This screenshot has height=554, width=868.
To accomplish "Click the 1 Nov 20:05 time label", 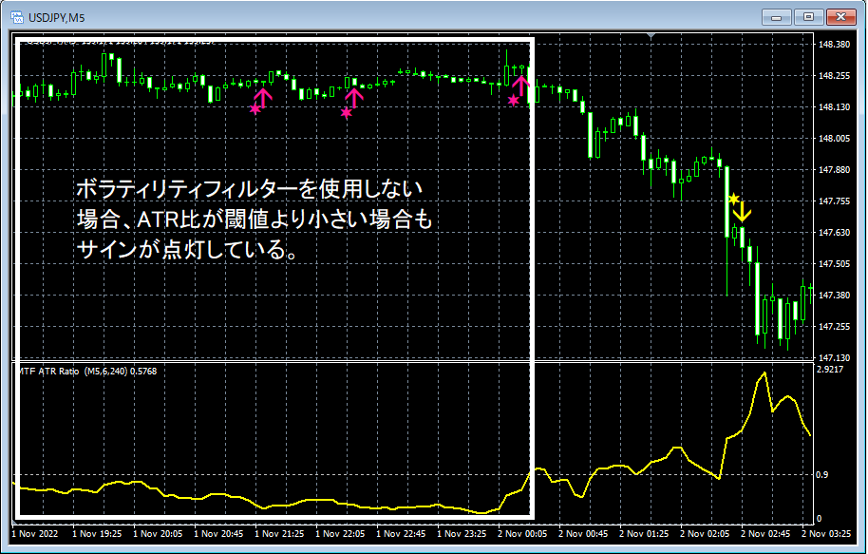I will tap(158, 533).
